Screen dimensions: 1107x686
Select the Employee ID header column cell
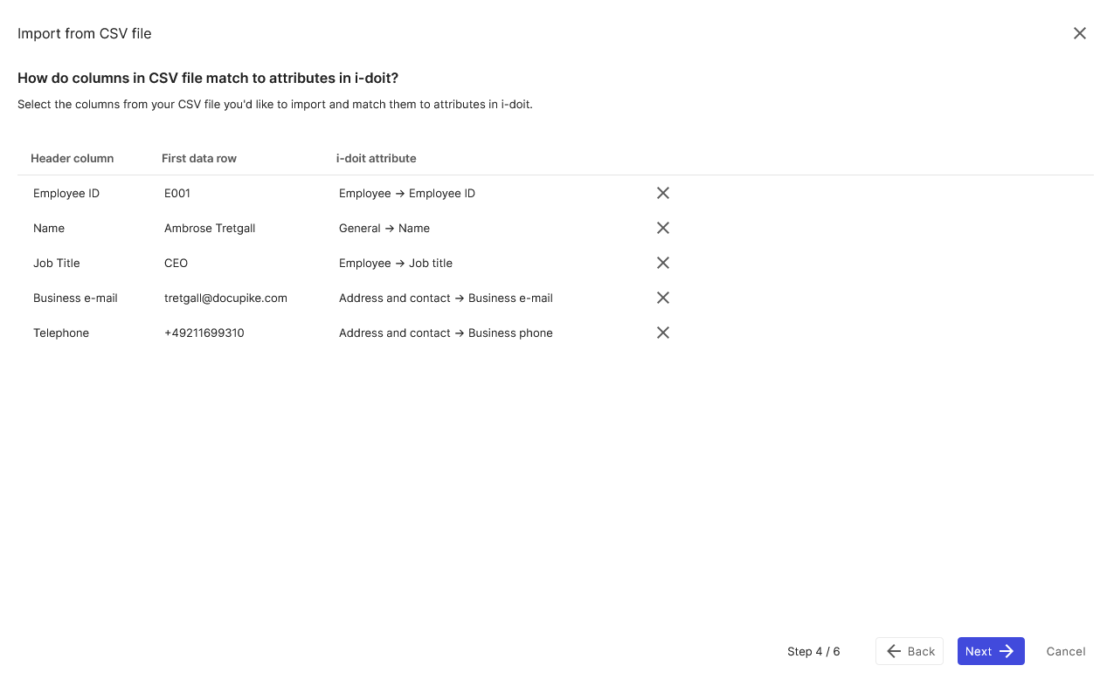(x=66, y=193)
